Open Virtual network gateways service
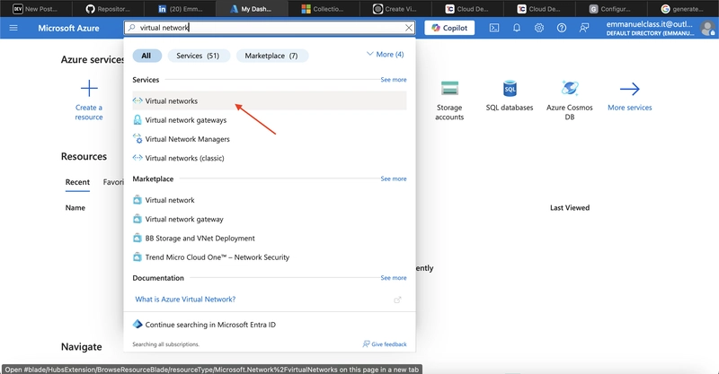This screenshot has height=374, width=719. [269, 120]
